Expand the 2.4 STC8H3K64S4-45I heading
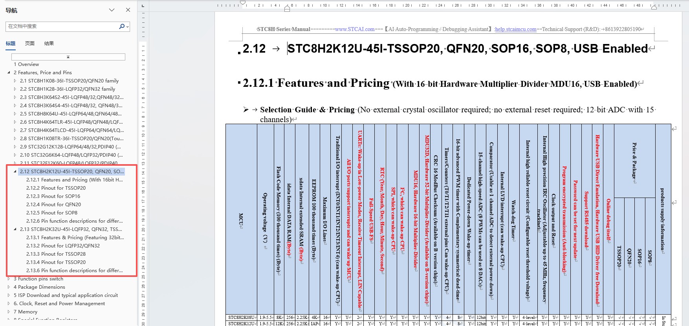This screenshot has height=326, width=689. click(15, 106)
